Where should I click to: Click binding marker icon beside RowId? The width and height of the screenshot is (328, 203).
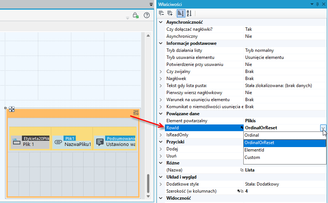[242, 128]
